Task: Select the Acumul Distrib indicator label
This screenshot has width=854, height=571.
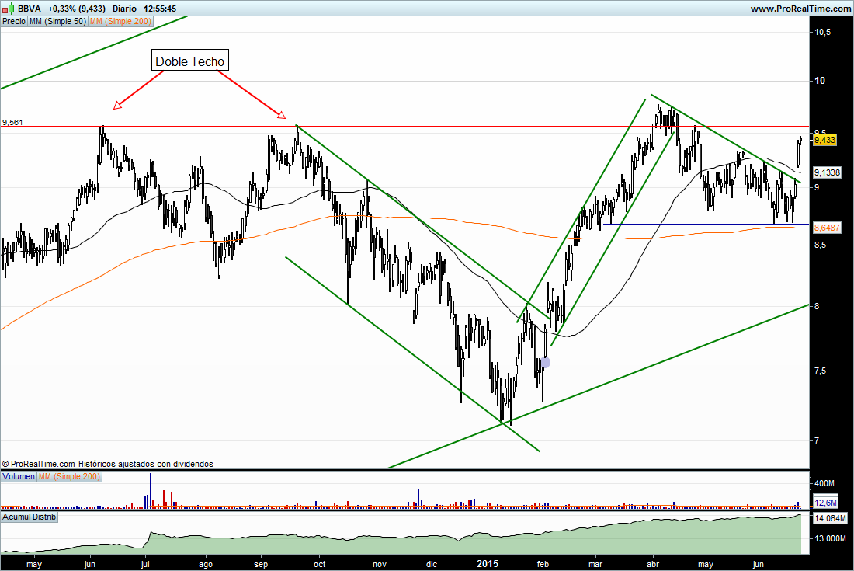Action: click(29, 517)
